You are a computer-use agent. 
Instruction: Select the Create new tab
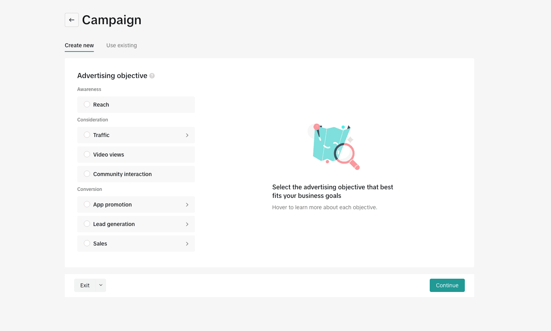pyautogui.click(x=79, y=45)
